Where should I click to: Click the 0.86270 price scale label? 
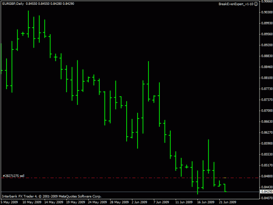tap(267, 132)
